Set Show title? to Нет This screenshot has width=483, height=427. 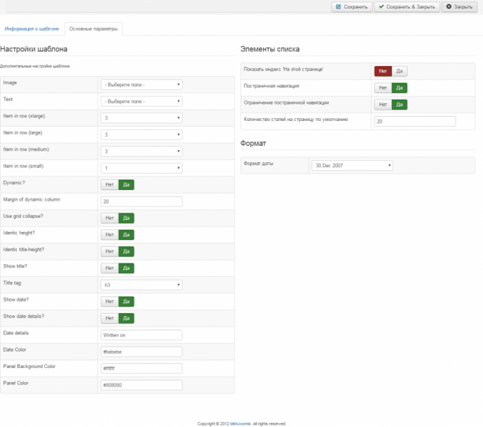click(110, 268)
